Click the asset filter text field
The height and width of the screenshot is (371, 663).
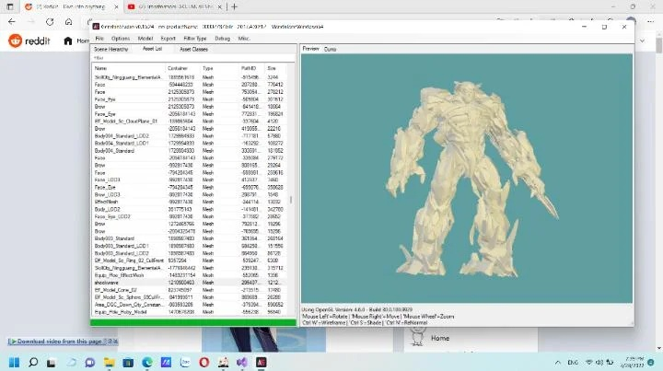(192, 58)
